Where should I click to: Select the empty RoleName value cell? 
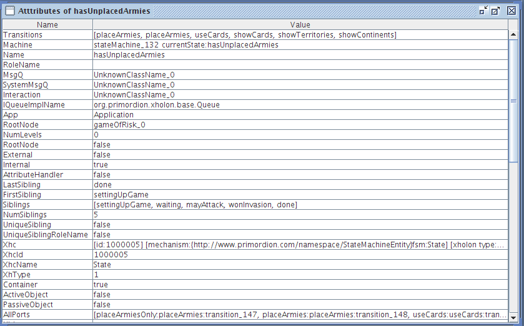click(300, 65)
